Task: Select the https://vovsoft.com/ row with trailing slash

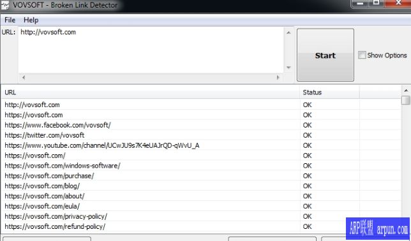Action: (x=201, y=156)
